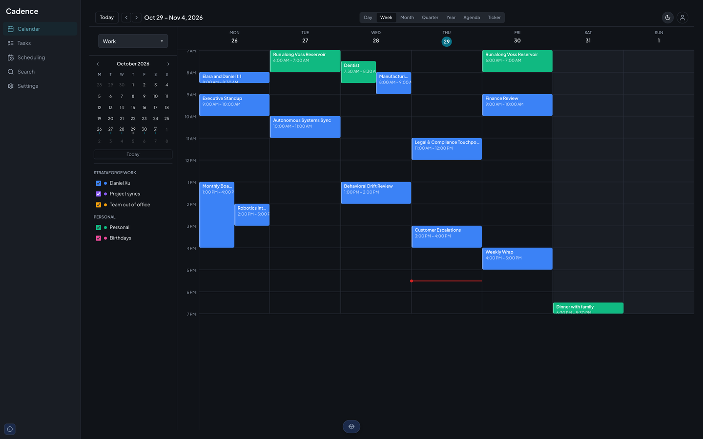The image size is (703, 439).
Task: Switch to Agenda view
Action: point(472,18)
